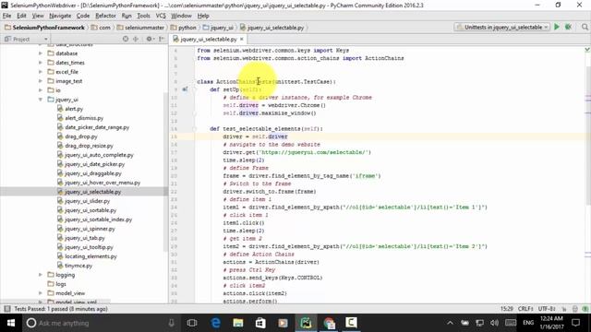Viewport: 591px width, 332px height.
Task: Open the File menu
Action: point(6,16)
